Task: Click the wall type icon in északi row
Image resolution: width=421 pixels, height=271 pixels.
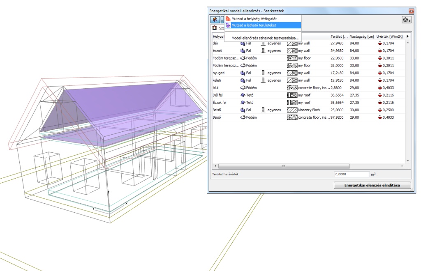Action: pyautogui.click(x=243, y=51)
